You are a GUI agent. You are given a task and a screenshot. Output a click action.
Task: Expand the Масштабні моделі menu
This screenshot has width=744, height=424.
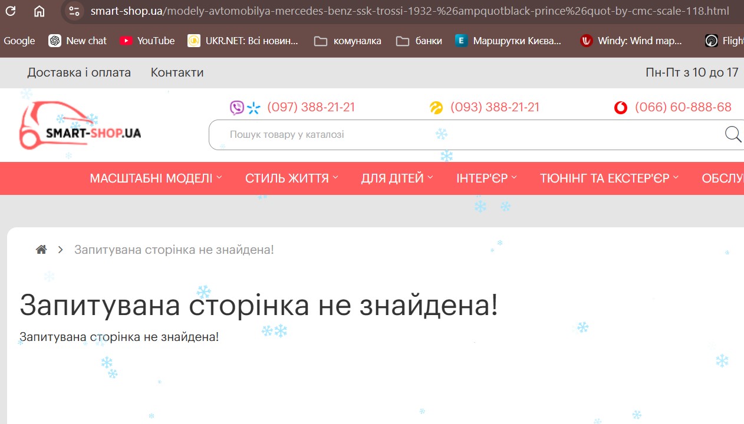click(156, 178)
